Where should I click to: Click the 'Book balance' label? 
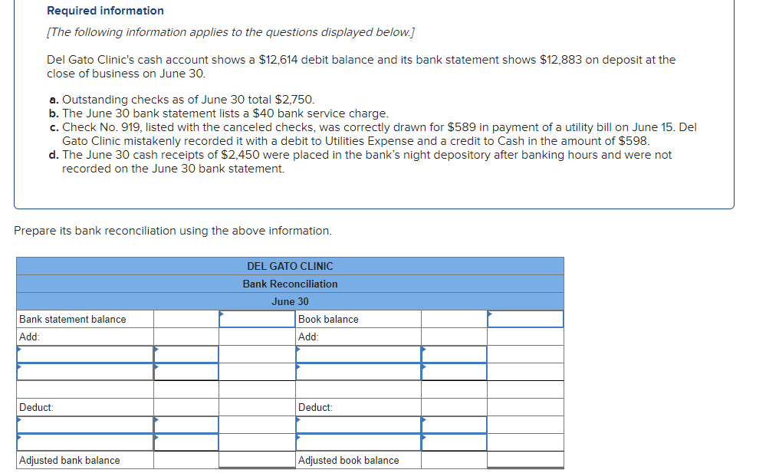click(328, 319)
